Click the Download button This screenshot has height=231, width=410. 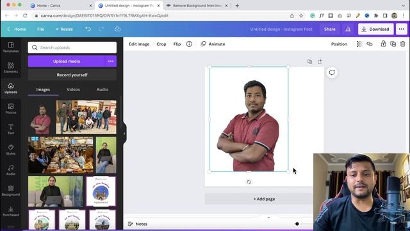coord(376,29)
